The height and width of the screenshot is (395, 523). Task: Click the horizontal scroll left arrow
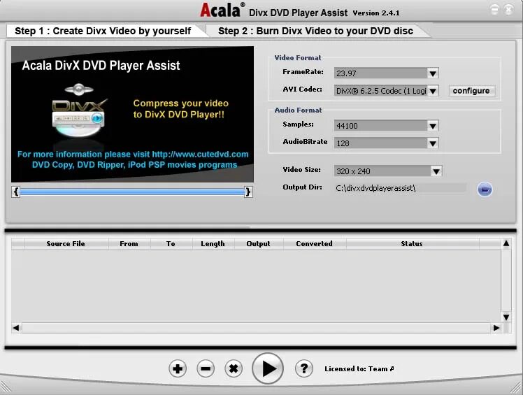[x=15, y=328]
